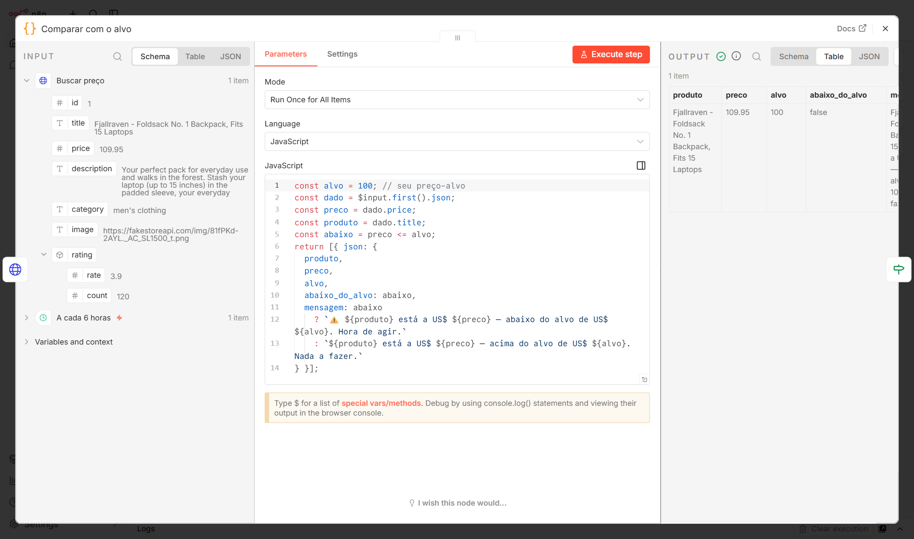
Task: Click the Logs label behind the panel
Action: [146, 528]
